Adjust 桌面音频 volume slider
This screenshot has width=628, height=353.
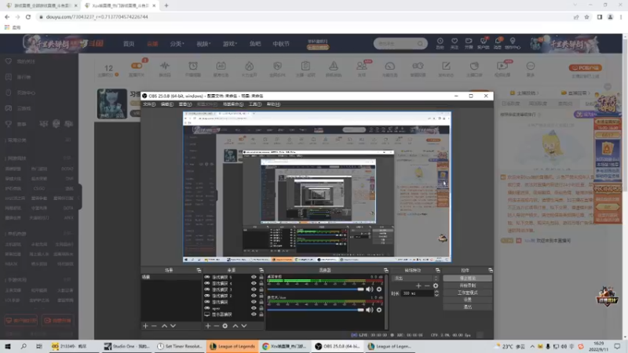[316, 289]
